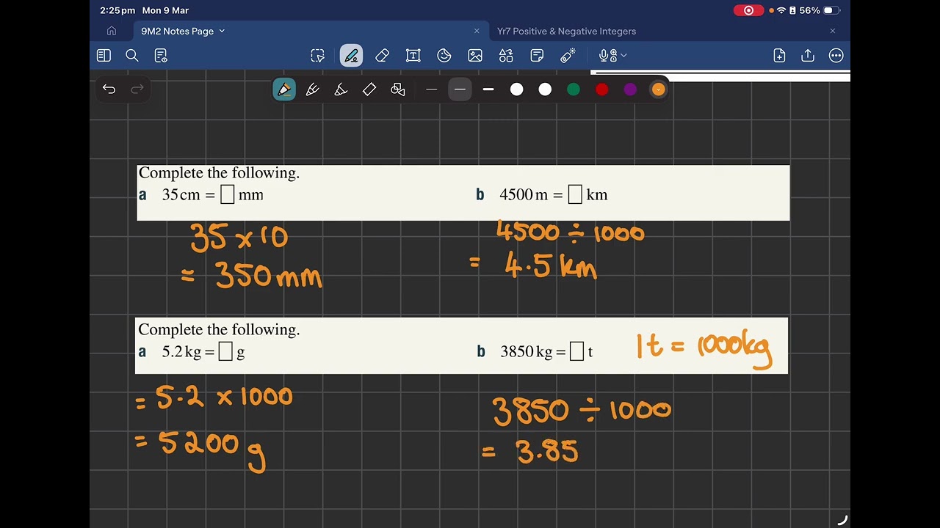Image resolution: width=940 pixels, height=528 pixels.
Task: Select the Text box tool
Action: pos(413,56)
